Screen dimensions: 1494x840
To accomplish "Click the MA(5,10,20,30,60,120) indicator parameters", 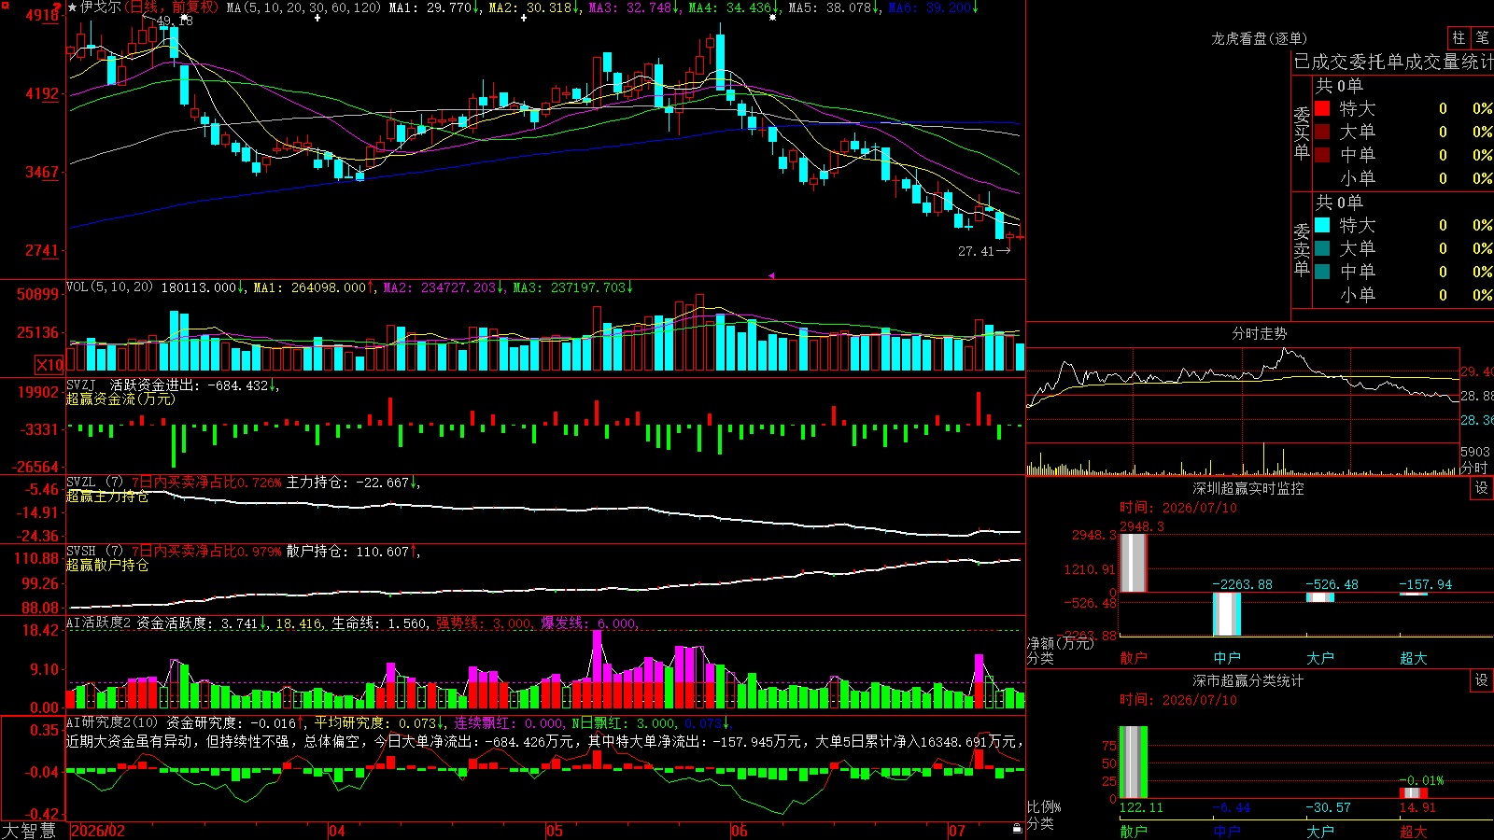I will pos(304,7).
